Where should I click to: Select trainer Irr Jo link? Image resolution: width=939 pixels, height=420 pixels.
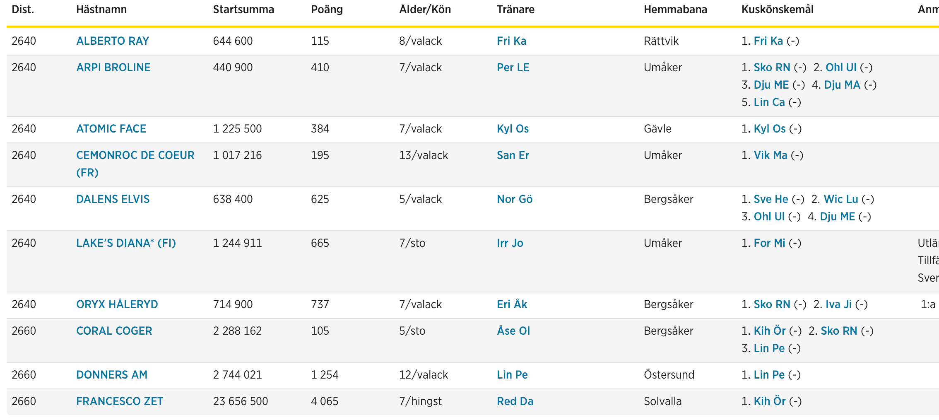click(510, 243)
